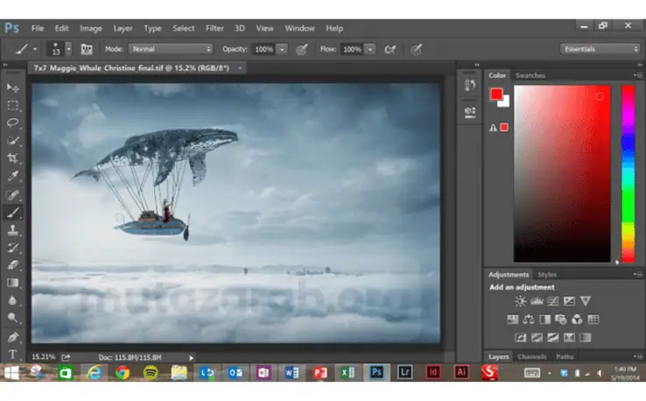Screen dimensions: 646x401
Task: Select the Lasso tool
Action: tap(13, 123)
